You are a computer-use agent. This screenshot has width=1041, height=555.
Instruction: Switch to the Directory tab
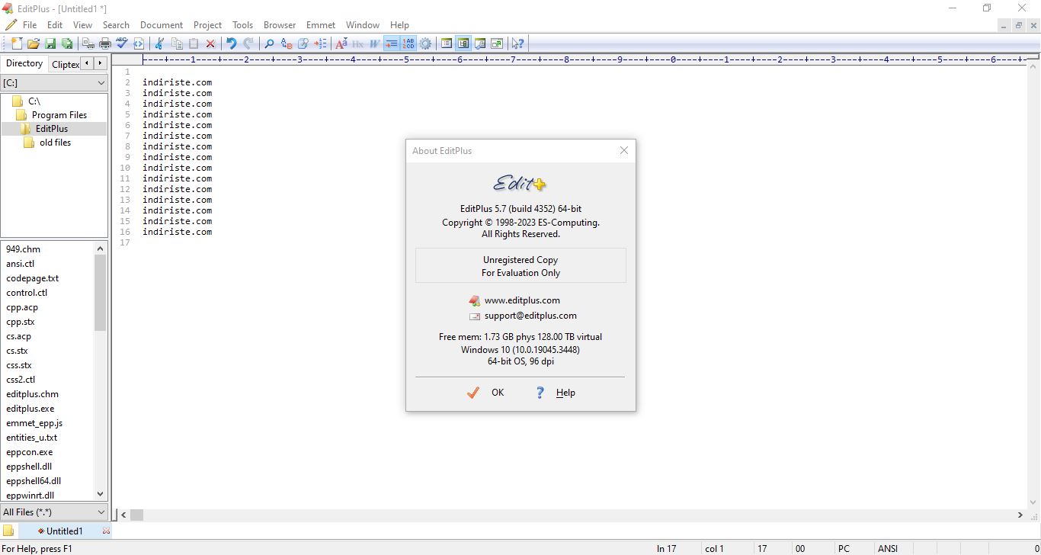24,63
